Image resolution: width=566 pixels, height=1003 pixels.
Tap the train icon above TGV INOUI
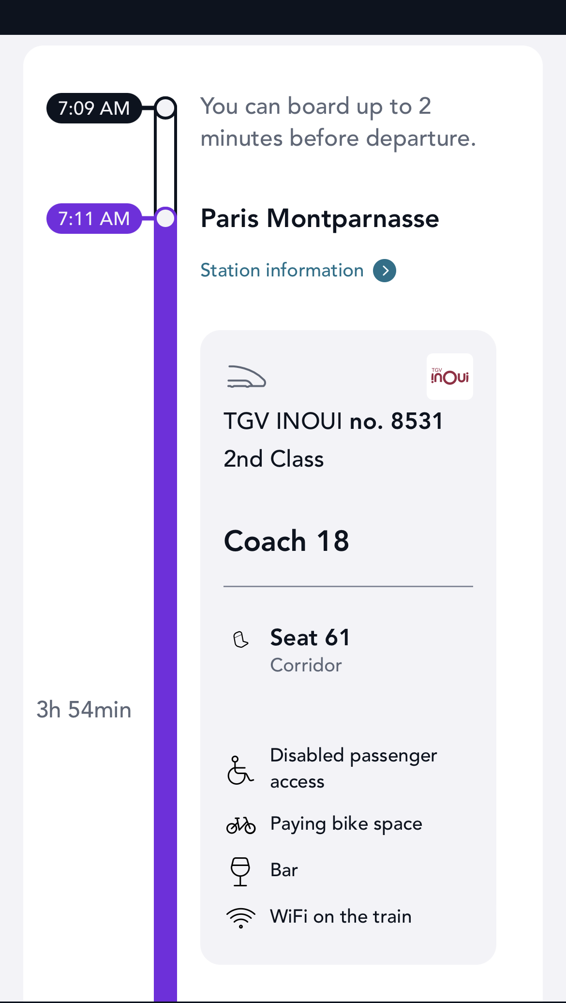tap(246, 377)
